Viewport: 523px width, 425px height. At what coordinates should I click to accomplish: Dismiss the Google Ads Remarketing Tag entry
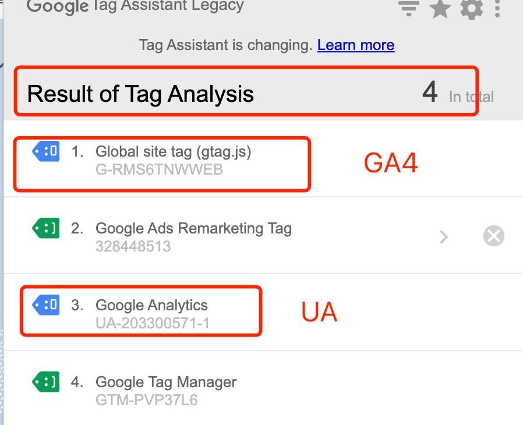point(494,236)
